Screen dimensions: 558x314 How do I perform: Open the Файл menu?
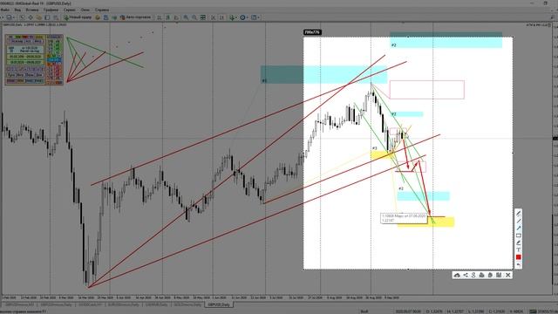[5, 10]
